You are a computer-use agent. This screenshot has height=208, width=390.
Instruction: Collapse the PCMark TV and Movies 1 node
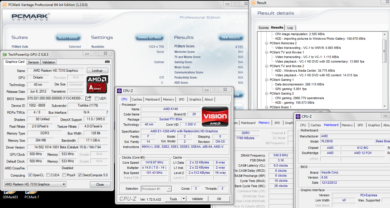coord(267,53)
